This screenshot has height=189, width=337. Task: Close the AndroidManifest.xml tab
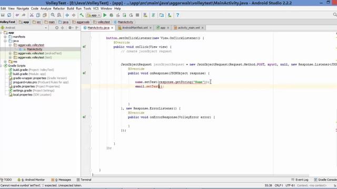pos(151,28)
